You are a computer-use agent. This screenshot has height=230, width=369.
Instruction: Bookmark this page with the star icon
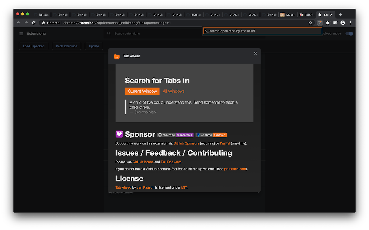pos(310,23)
